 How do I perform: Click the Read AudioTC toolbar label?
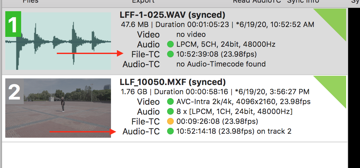258,1
